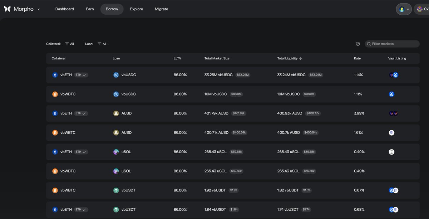Open the Collateral filter set to All
The width and height of the screenshot is (429, 219).
pos(69,44)
